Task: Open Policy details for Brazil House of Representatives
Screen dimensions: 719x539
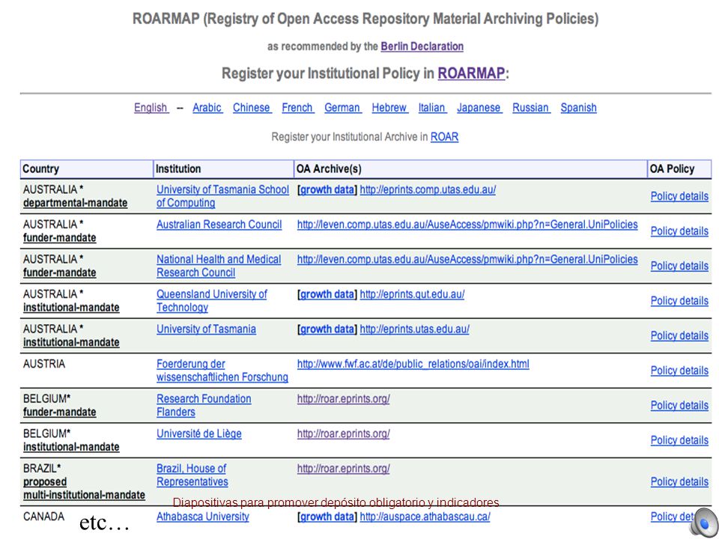Action: (x=679, y=481)
